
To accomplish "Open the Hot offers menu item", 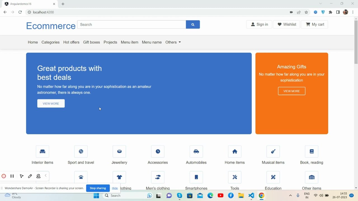I will (71, 42).
